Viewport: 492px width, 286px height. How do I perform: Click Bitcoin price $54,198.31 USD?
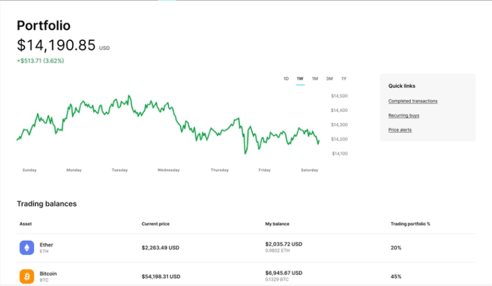click(x=161, y=276)
